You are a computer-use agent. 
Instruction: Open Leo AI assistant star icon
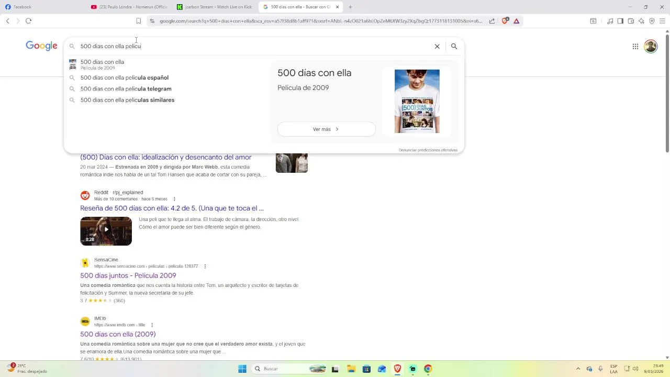(x=641, y=21)
